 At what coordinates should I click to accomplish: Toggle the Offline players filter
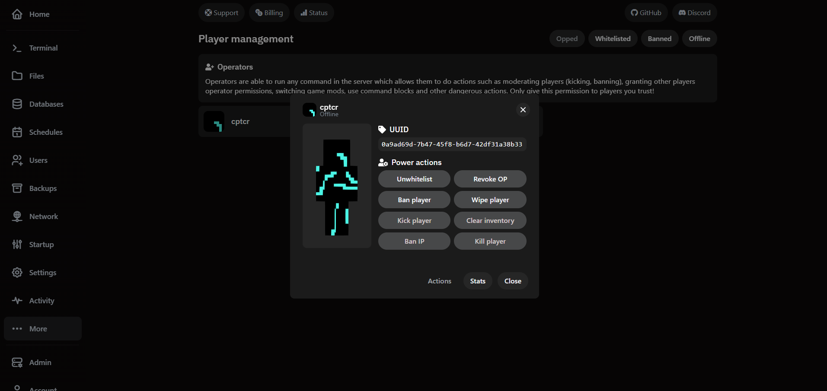(x=699, y=38)
